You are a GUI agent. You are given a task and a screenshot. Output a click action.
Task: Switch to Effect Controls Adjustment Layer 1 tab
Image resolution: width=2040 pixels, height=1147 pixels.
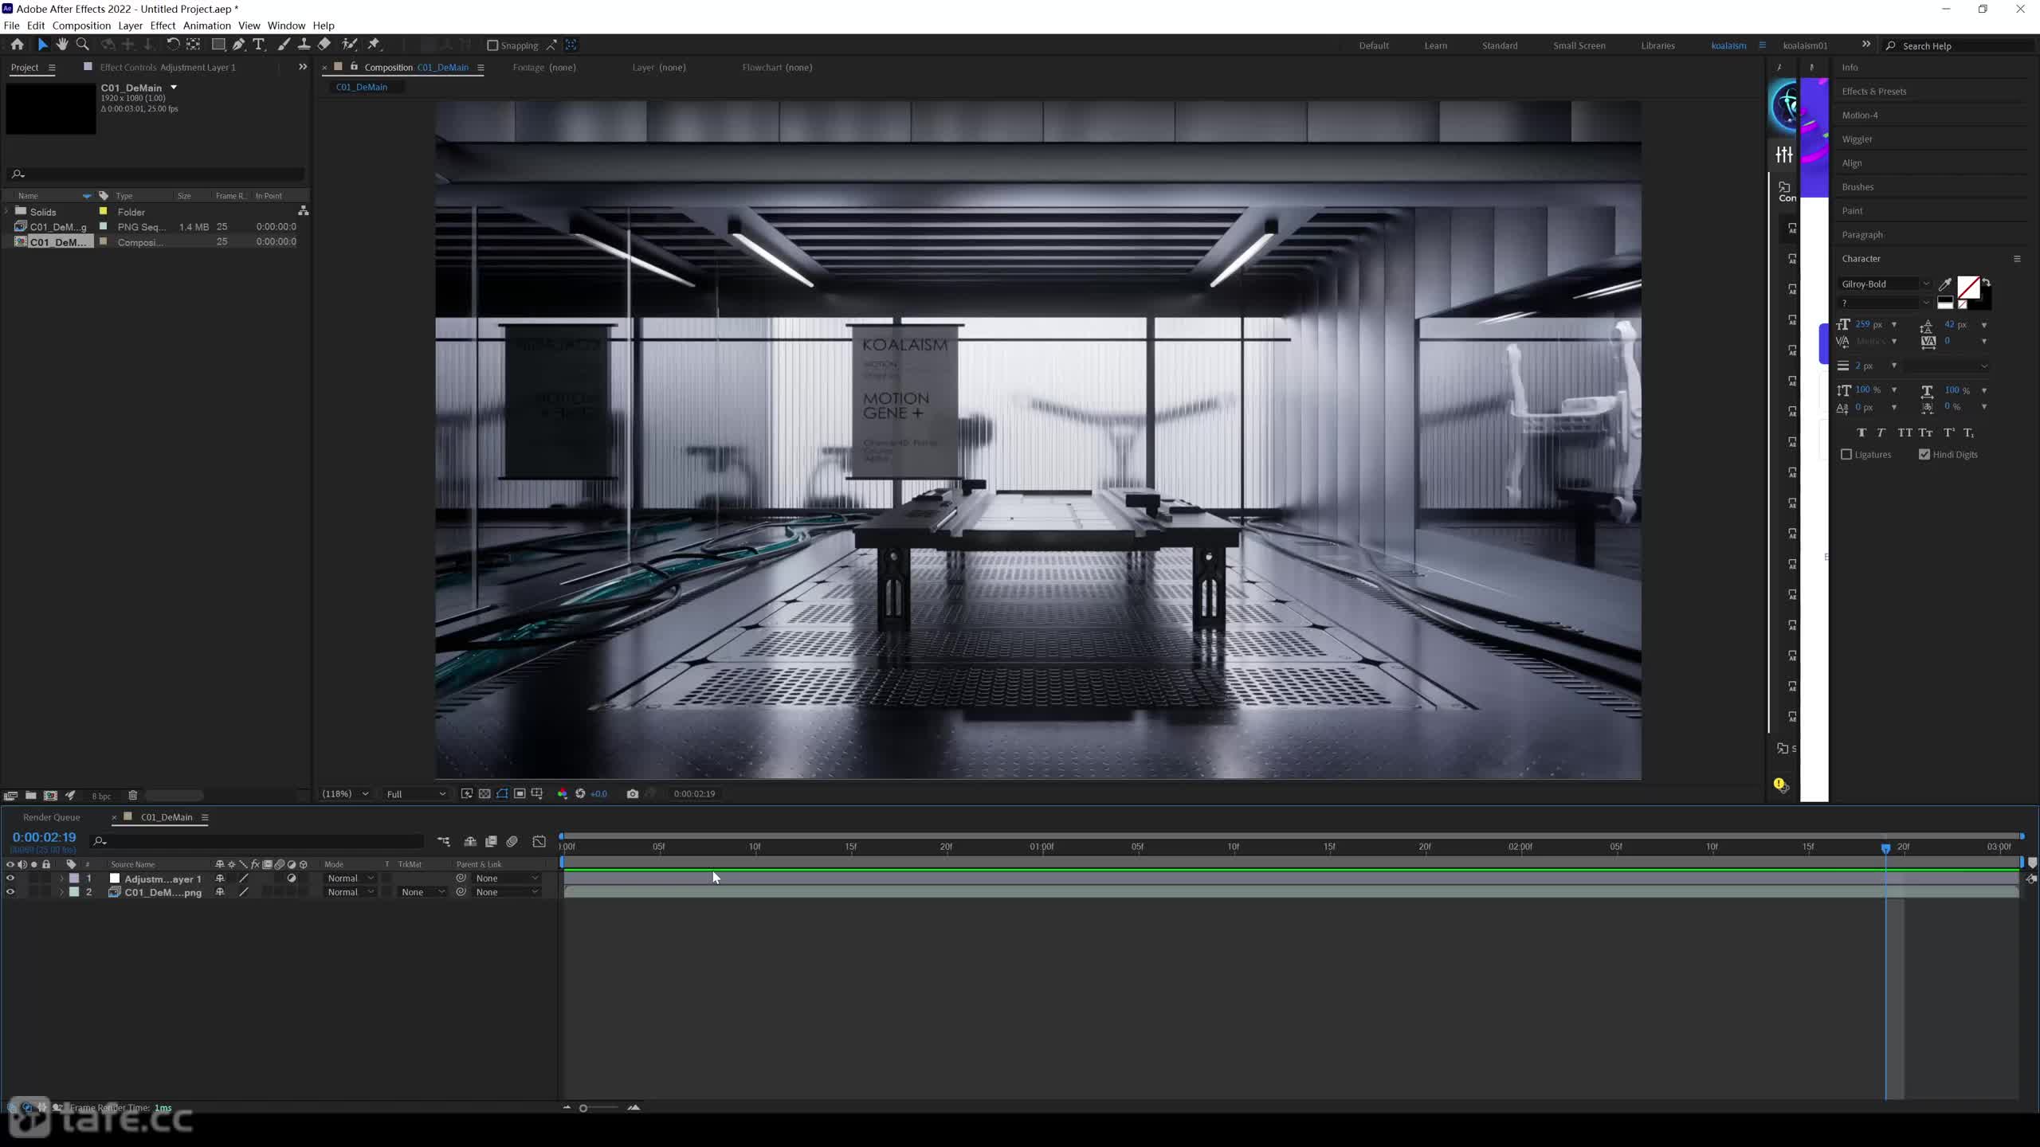pos(167,68)
